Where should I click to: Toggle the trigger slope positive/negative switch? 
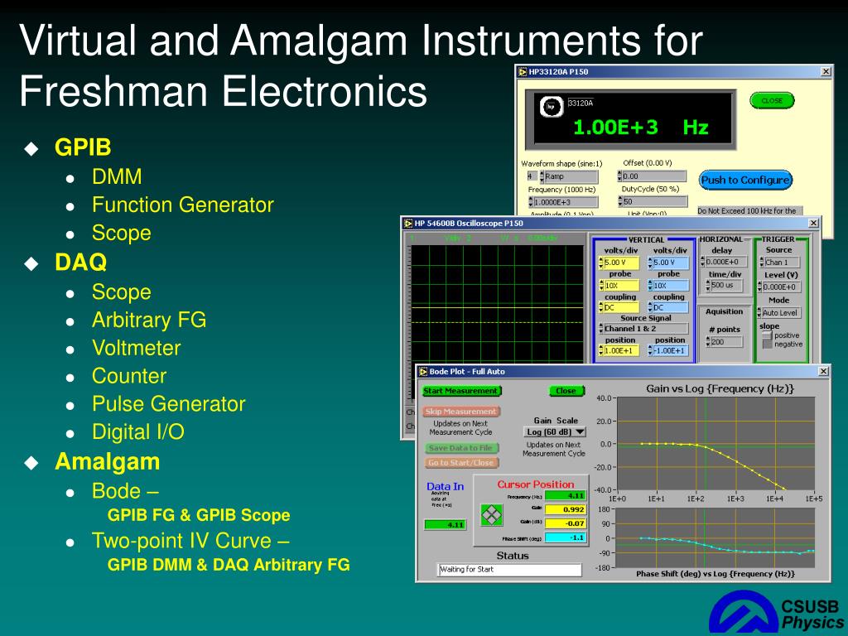pyautogui.click(x=766, y=340)
